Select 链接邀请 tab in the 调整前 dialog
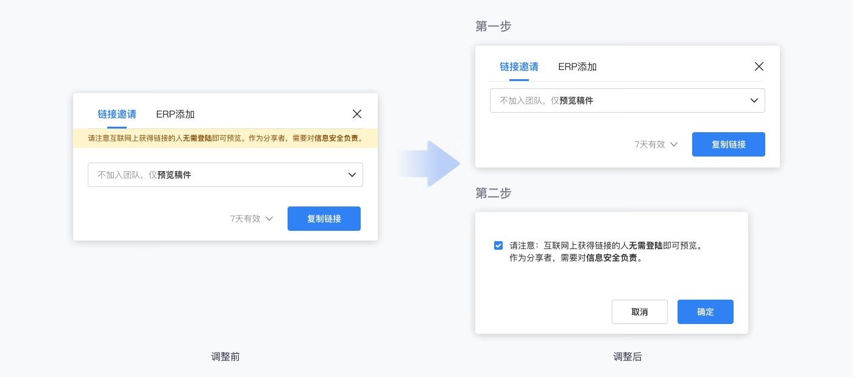Image resolution: width=853 pixels, height=377 pixels. coord(117,115)
